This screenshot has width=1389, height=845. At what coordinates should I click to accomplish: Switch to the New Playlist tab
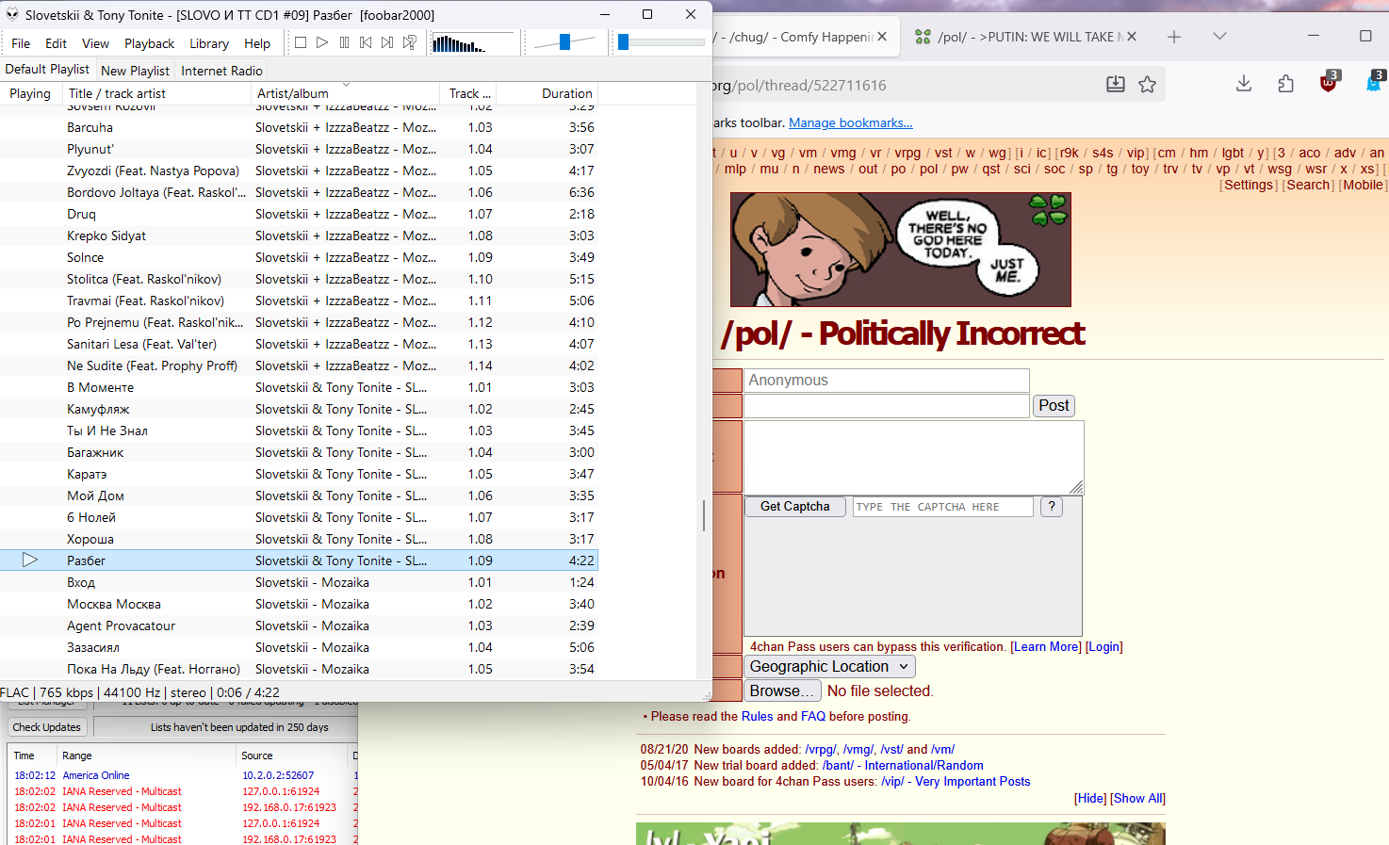pos(135,71)
